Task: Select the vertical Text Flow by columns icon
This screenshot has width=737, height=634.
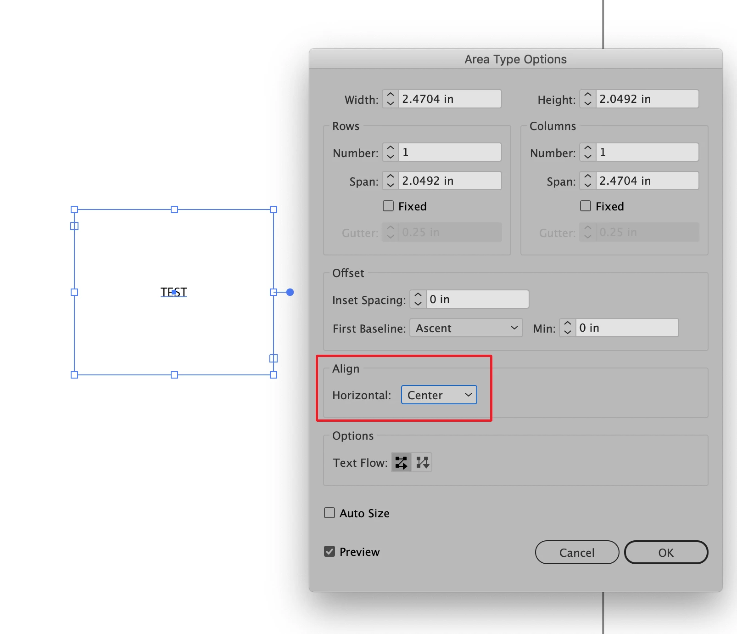Action: (x=422, y=463)
